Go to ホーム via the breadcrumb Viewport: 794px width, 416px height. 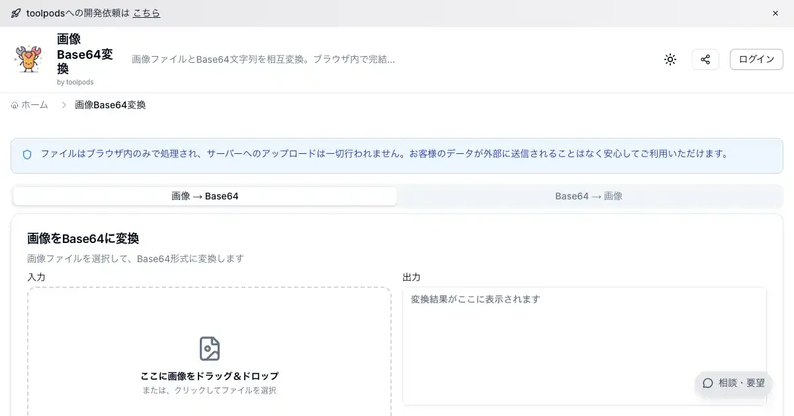30,105
